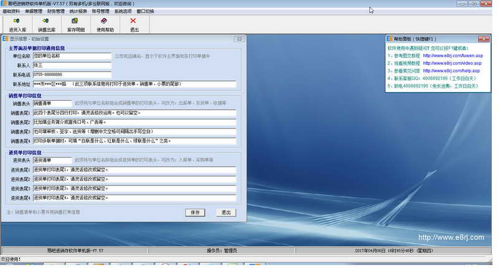The height and width of the screenshot is (268, 498).
Task: Open the 系统选项 menu
Action: click(x=123, y=11)
